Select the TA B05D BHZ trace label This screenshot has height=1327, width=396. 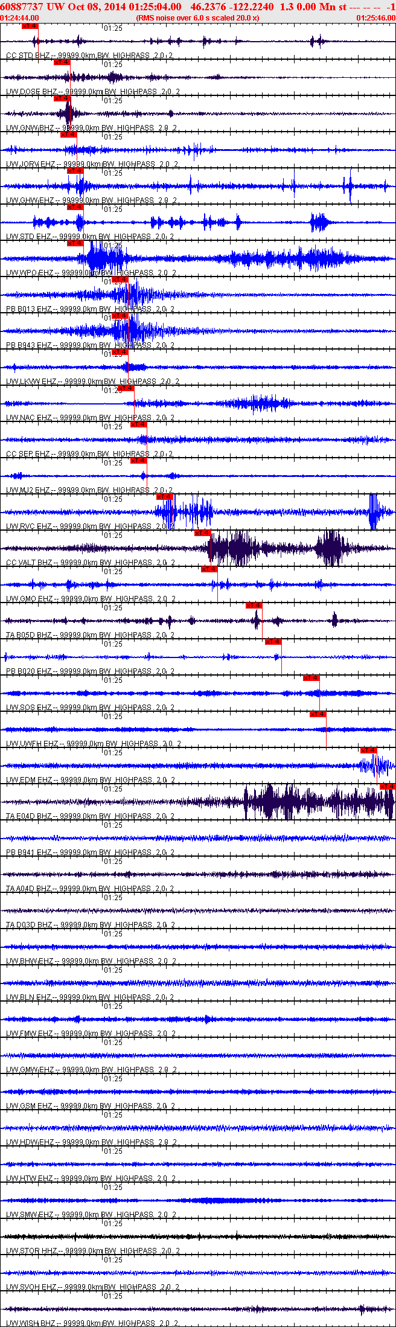coord(90,635)
